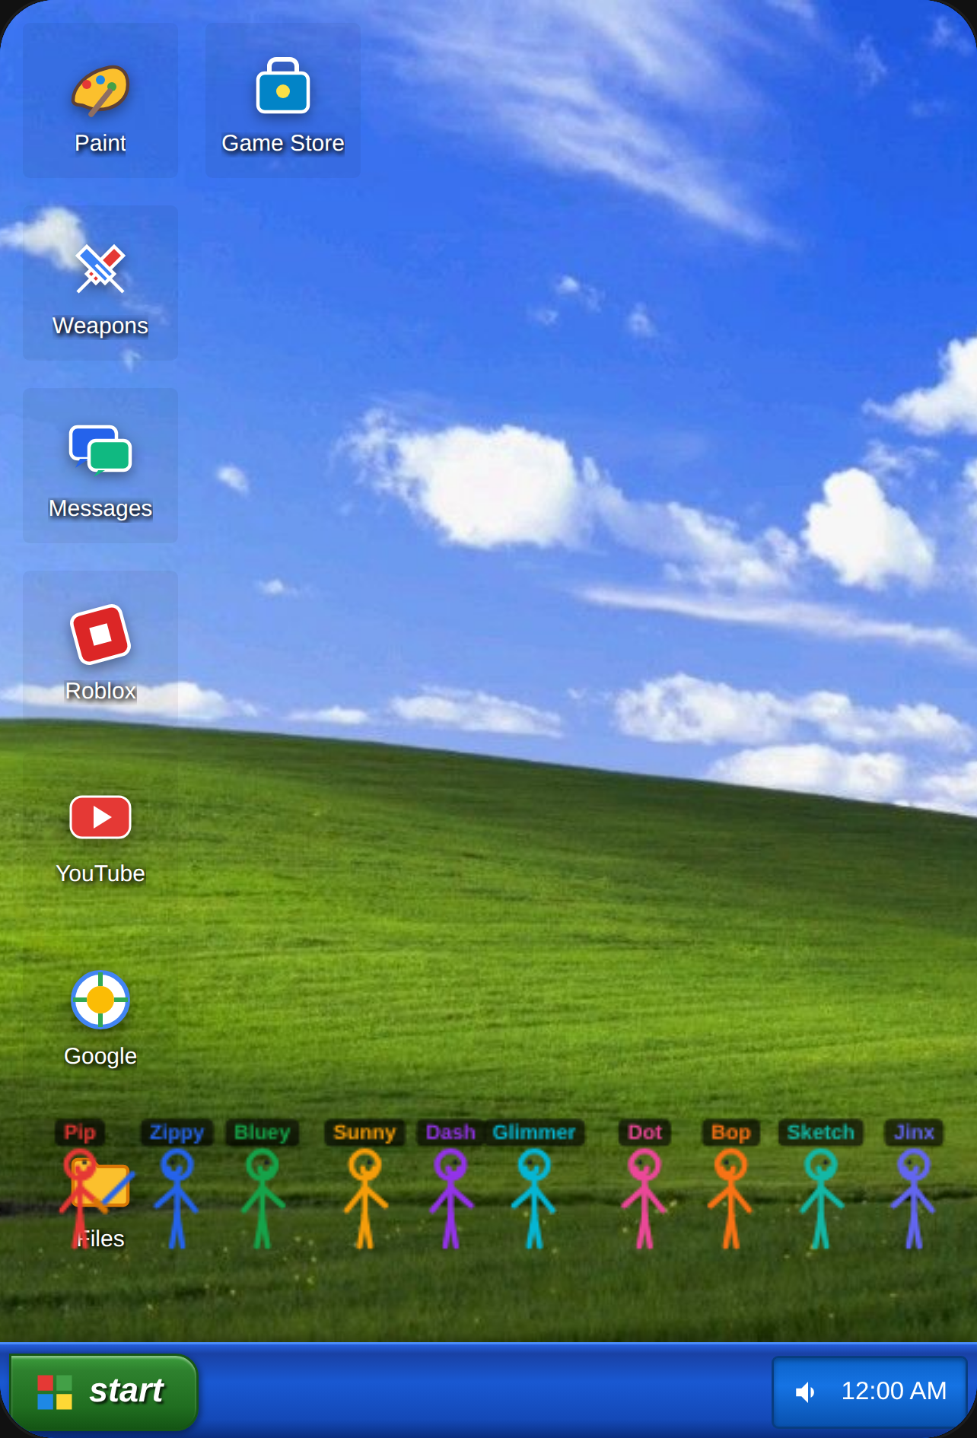Open the Paint desktop icon
Screen dimensions: 977x1438
click(x=100, y=100)
